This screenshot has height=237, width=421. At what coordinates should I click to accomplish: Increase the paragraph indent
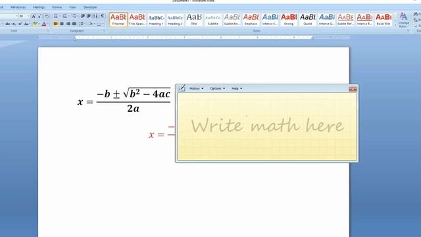click(x=89, y=16)
